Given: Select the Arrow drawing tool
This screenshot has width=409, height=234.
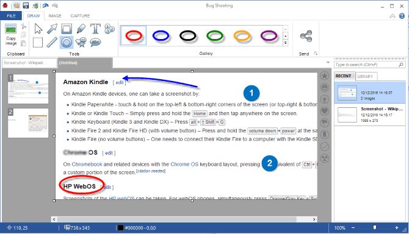Looking at the screenshot, I should click(x=52, y=29).
